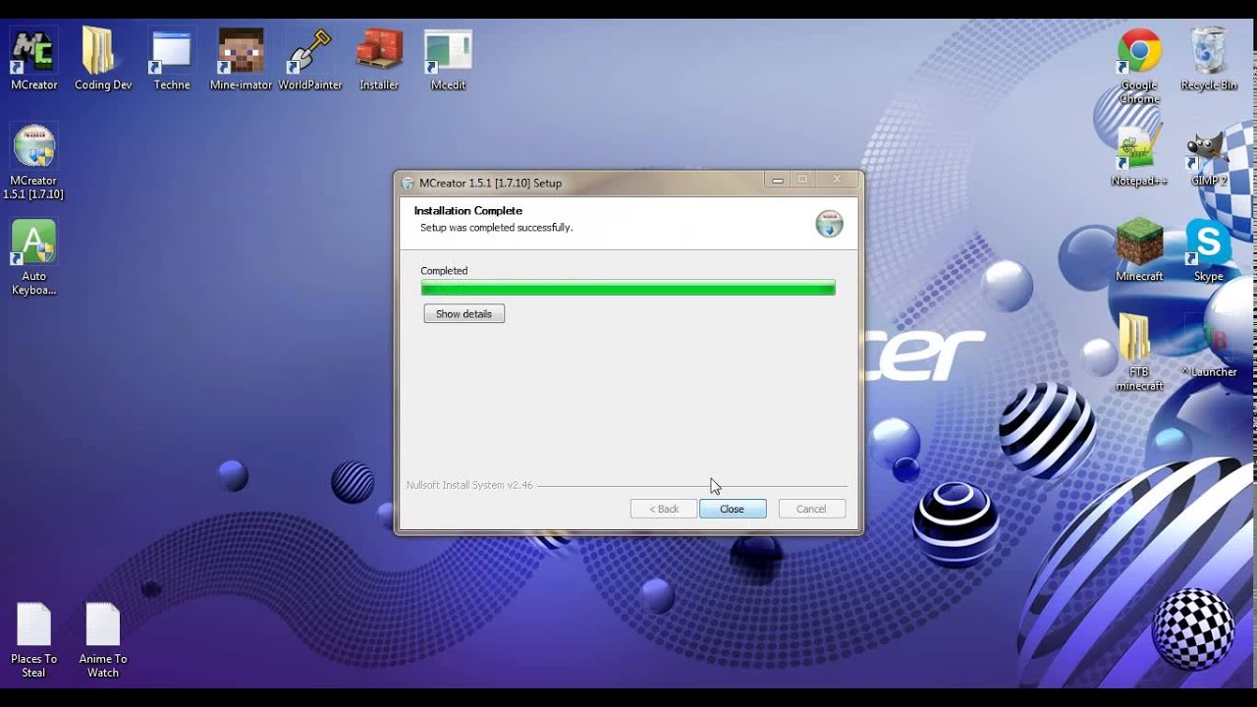Viewport: 1257px width, 707px height.
Task: Open the Mine-imator shortcut
Action: (241, 59)
